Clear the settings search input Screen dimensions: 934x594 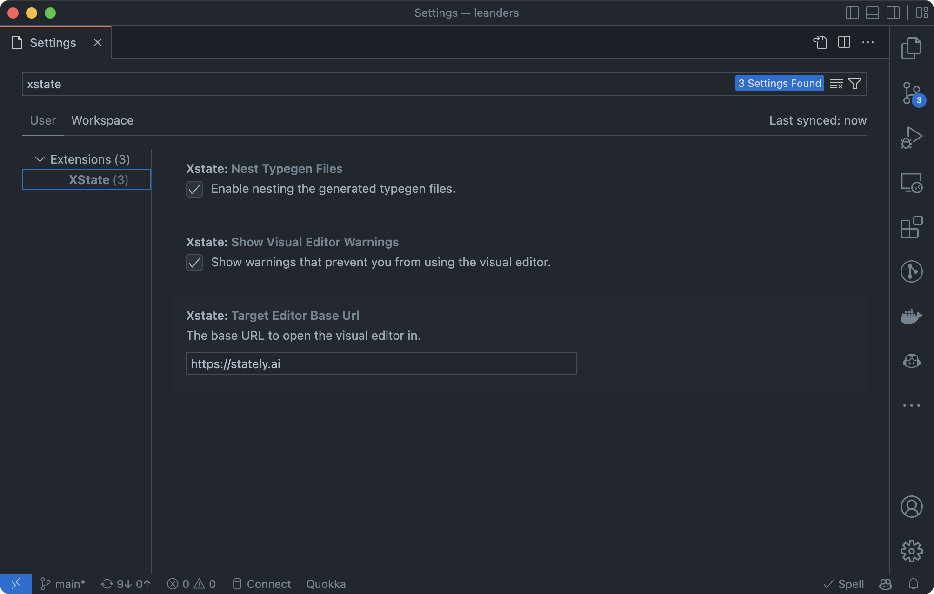coord(836,84)
